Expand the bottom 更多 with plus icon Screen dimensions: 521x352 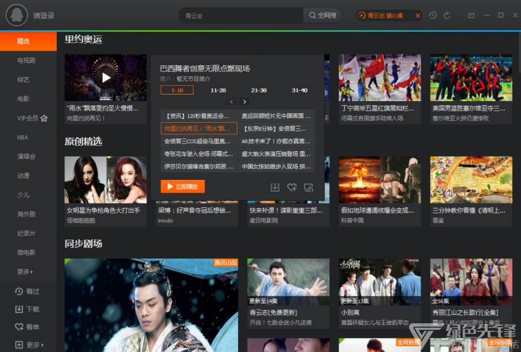pos(29,344)
